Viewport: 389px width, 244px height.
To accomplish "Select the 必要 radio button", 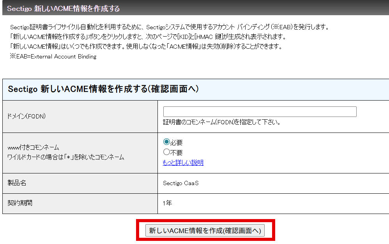I will point(166,142).
